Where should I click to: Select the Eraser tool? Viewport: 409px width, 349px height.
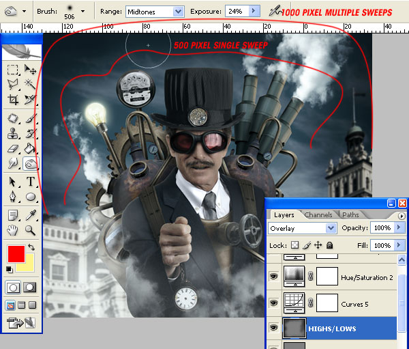12,148
